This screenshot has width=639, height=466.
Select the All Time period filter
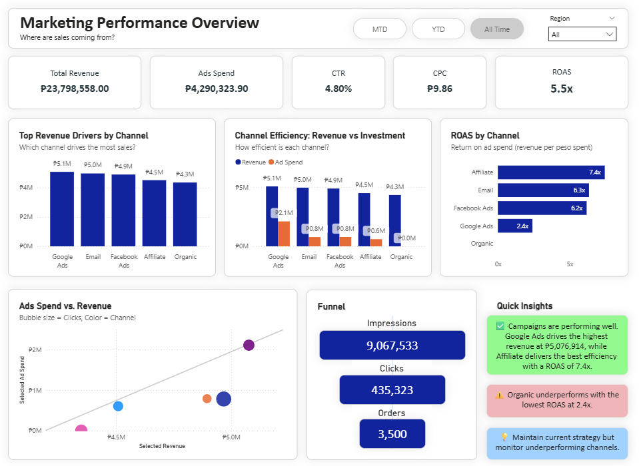496,29
